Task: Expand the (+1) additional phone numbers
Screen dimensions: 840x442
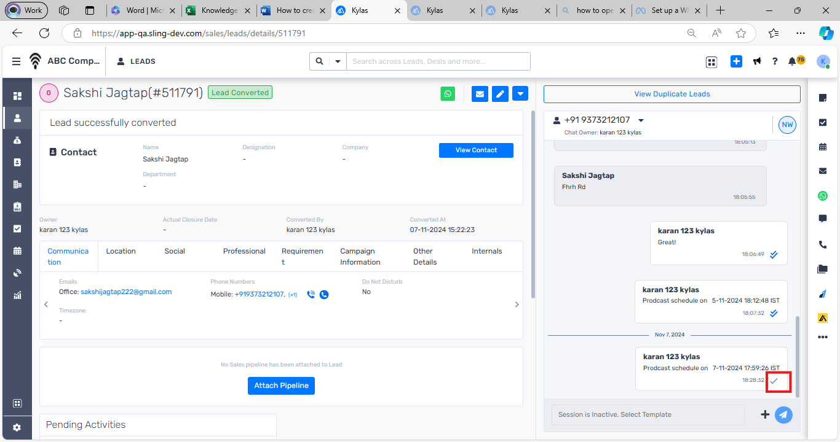Action: 293,295
